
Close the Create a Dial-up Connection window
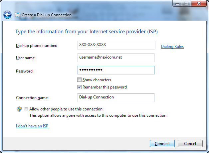199,3
